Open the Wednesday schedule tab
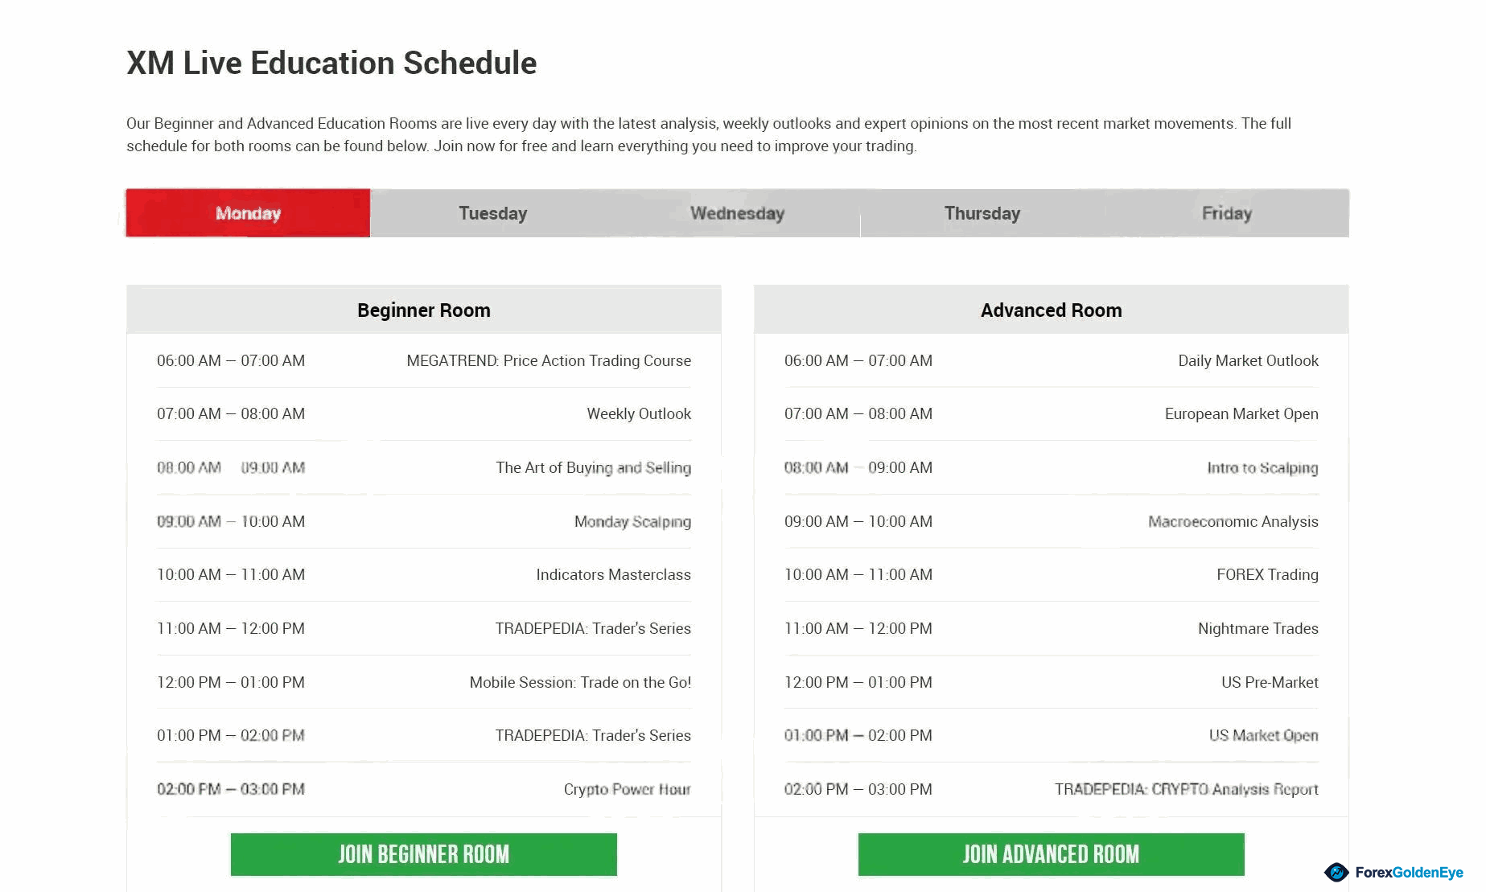 [x=737, y=213]
